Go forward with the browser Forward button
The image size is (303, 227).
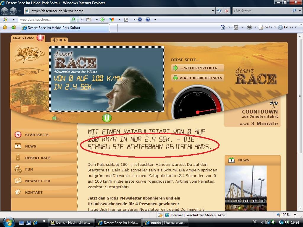pyautogui.click(x=13, y=11)
